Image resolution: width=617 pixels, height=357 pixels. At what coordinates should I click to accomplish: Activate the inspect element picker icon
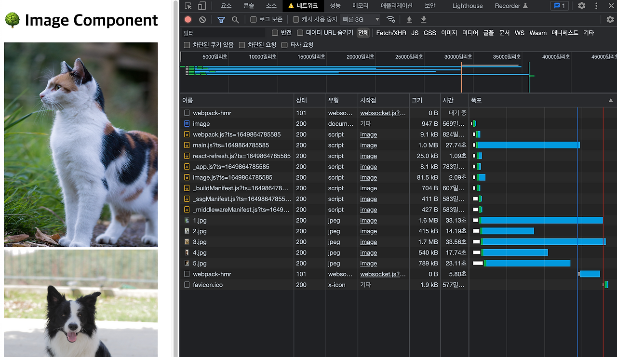tap(188, 6)
